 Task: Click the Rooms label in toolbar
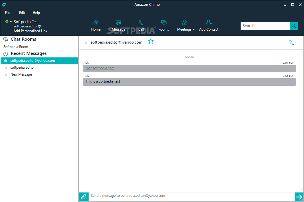click(164, 29)
